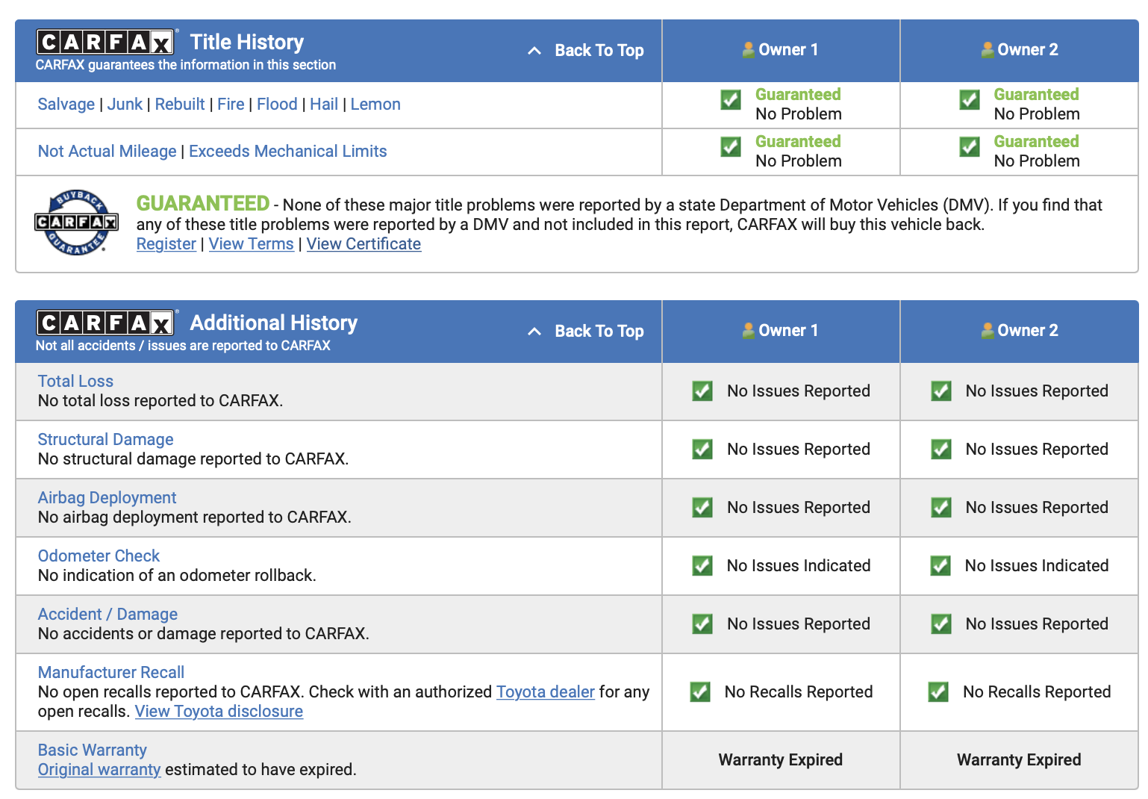Image resolution: width=1148 pixels, height=799 pixels.
Task: Click the CARFAX logo in Title History header
Action: [x=105, y=42]
